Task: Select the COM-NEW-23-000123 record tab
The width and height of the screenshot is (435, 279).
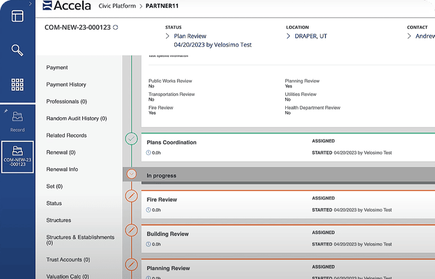Action: [x=17, y=157]
